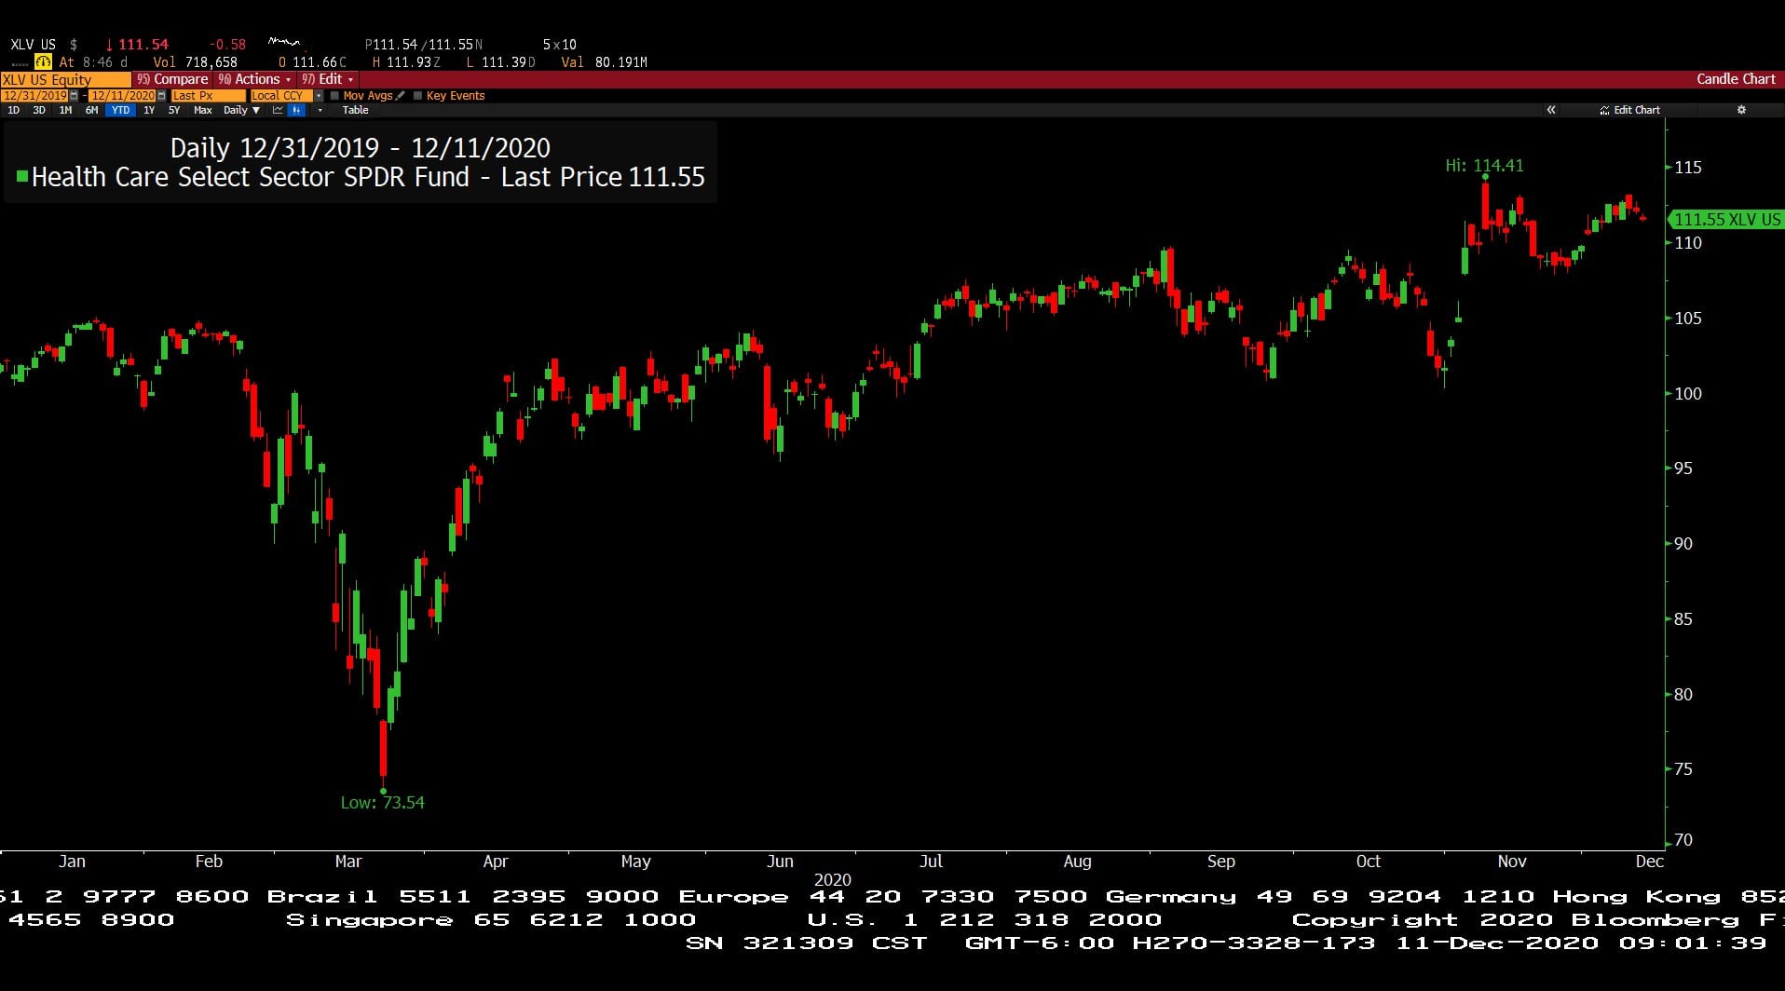
Task: Click the Mar label on the time axis
Action: (347, 862)
